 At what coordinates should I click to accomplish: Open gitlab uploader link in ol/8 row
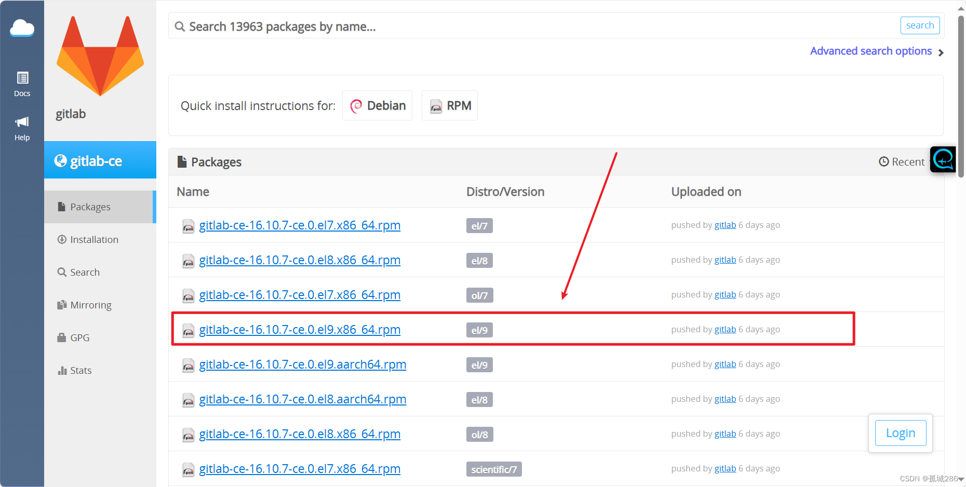pyautogui.click(x=725, y=434)
